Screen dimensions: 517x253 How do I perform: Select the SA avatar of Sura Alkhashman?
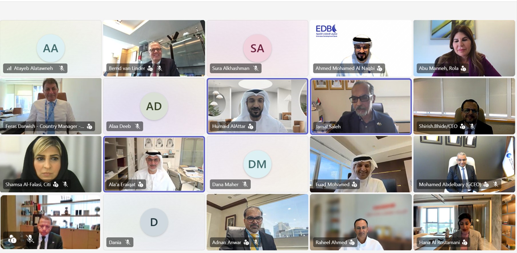tap(257, 48)
